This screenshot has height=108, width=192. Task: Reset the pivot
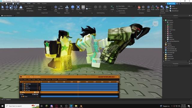[x=61, y=8]
